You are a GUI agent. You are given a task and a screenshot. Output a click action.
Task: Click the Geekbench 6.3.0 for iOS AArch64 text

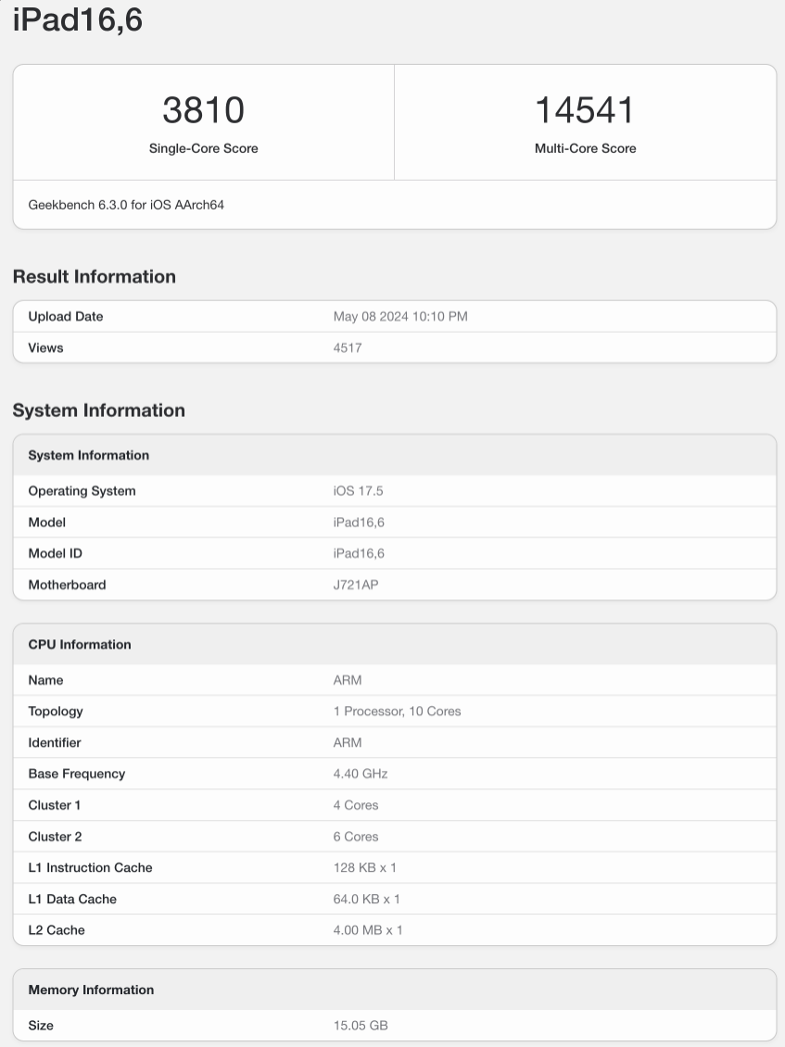tap(126, 205)
